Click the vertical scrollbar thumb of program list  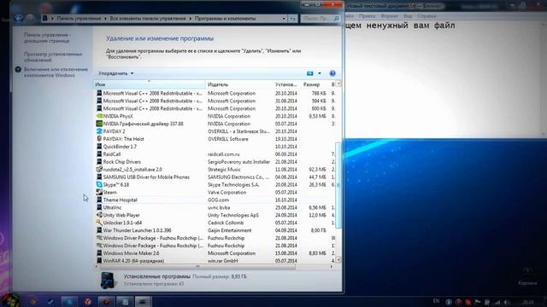pos(338,185)
